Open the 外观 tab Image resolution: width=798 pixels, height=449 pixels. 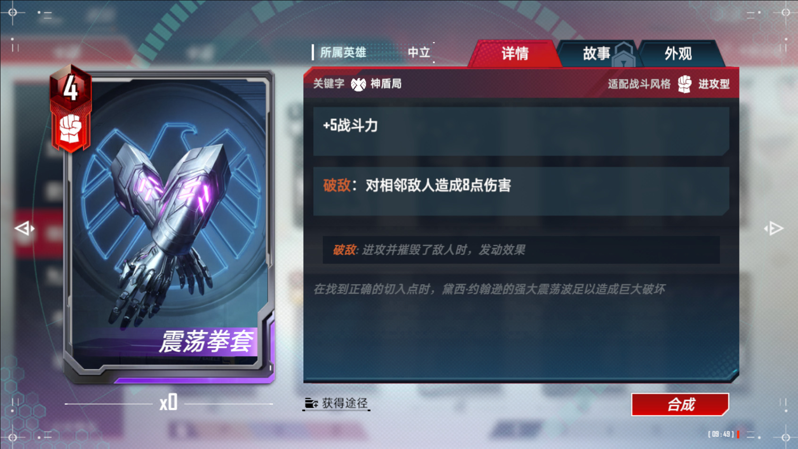coord(679,53)
